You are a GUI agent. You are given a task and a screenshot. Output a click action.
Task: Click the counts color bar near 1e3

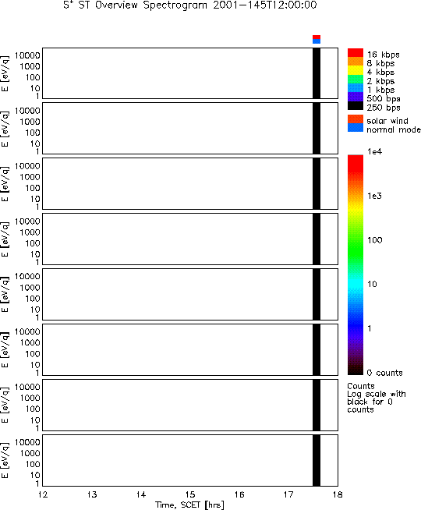coord(356,196)
